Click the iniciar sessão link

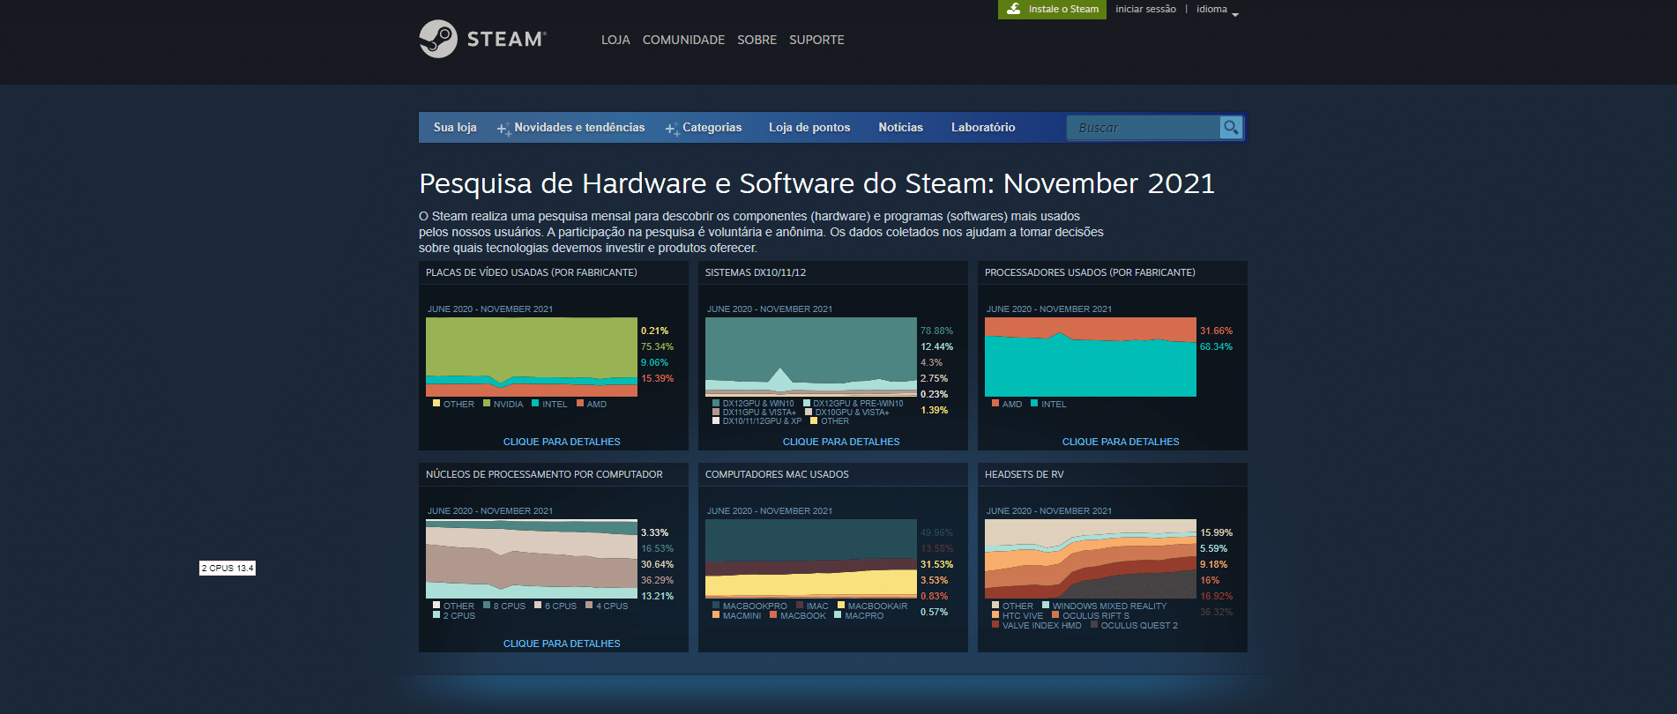pos(1145,9)
